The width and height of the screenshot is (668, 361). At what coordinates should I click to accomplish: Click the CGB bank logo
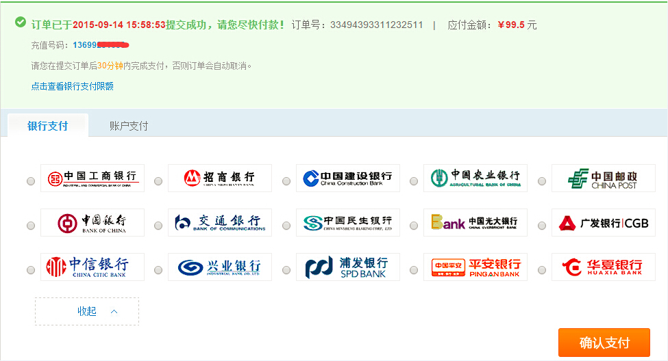[x=604, y=222]
